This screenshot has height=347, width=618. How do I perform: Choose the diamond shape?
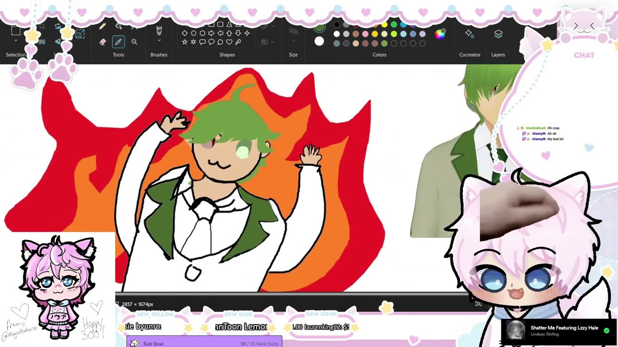tap(184, 33)
